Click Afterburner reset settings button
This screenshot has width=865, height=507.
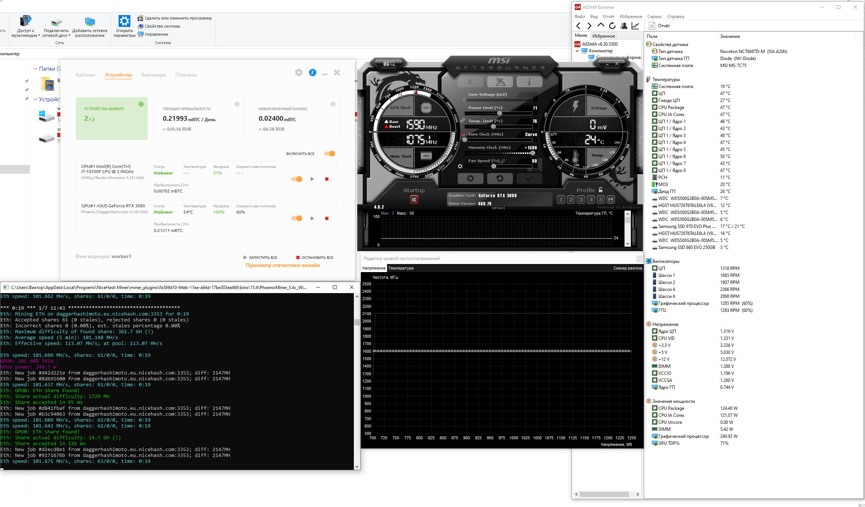[x=500, y=179]
